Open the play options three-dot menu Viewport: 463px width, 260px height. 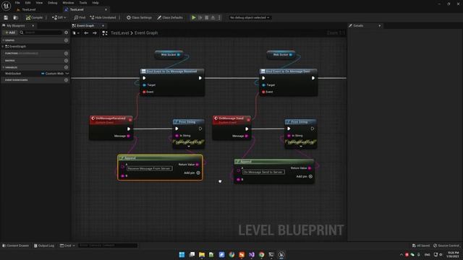219,17
